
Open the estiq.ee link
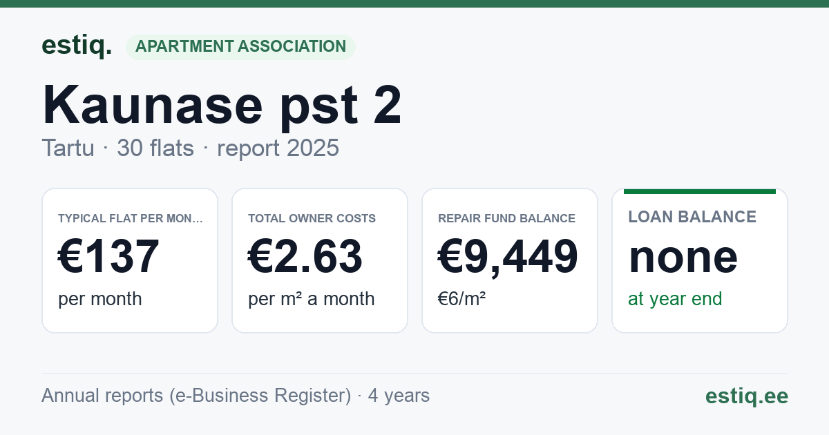coord(747,396)
